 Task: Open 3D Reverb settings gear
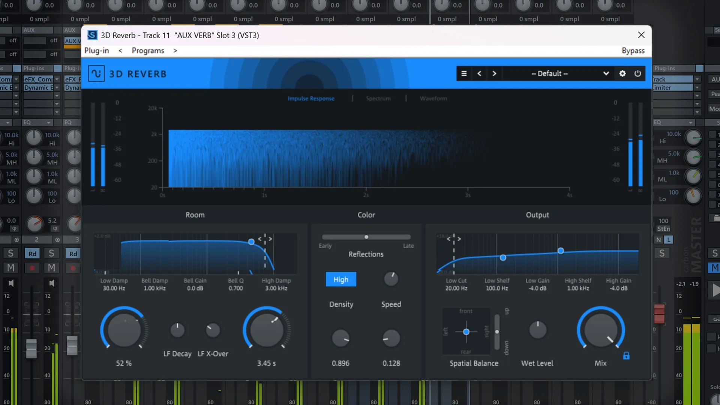(x=622, y=73)
